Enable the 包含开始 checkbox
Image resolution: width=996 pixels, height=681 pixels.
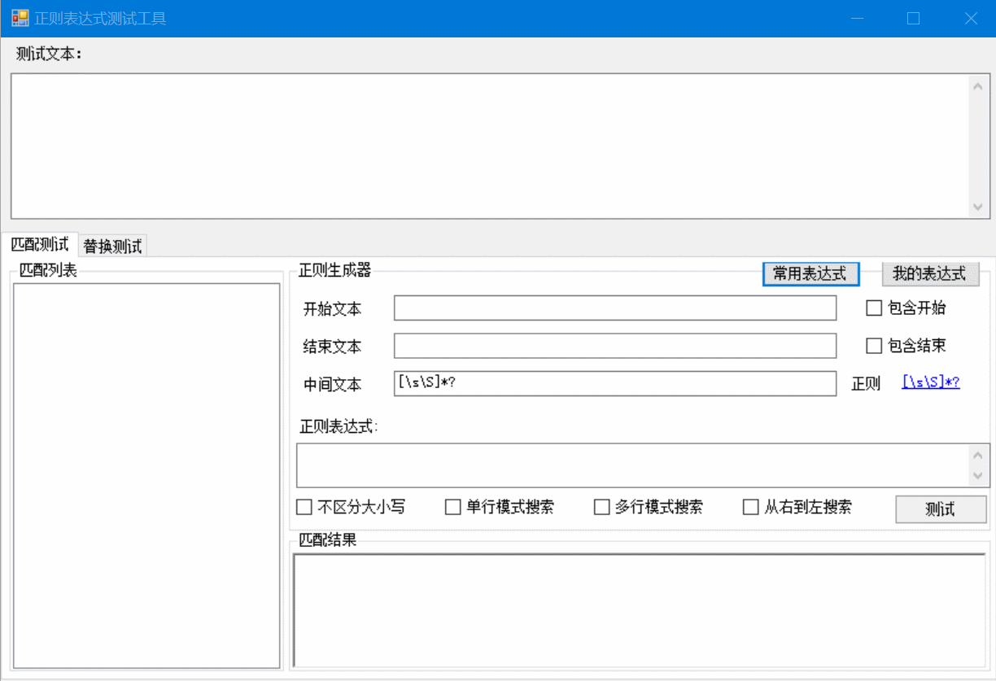pos(874,308)
